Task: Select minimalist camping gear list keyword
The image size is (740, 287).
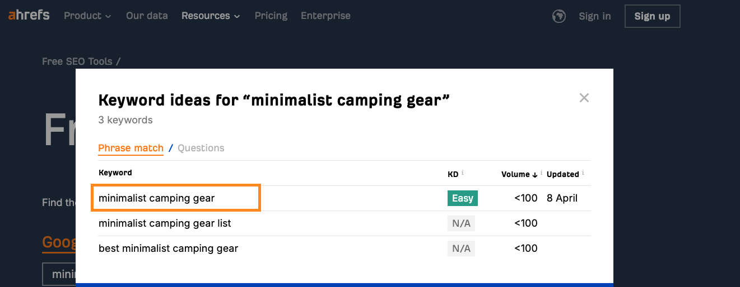Action: pyautogui.click(x=165, y=223)
